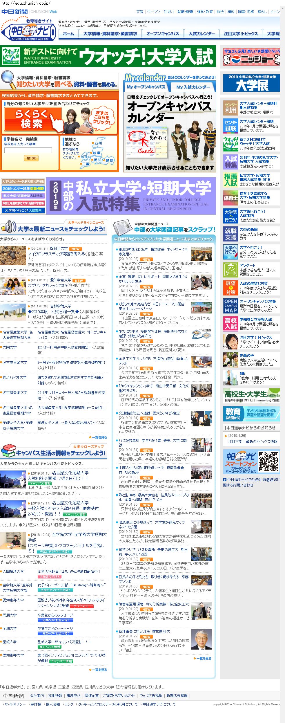Open 入試カレンダー navigation tab
285x723 pixels.
202,34
